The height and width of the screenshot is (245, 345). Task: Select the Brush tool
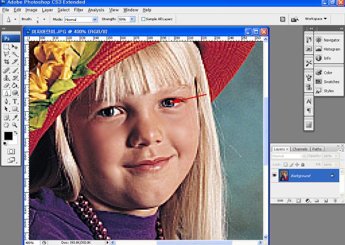[x=15, y=70]
